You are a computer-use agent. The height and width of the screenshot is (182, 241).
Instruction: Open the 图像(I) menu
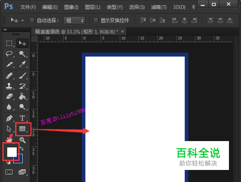71,7
